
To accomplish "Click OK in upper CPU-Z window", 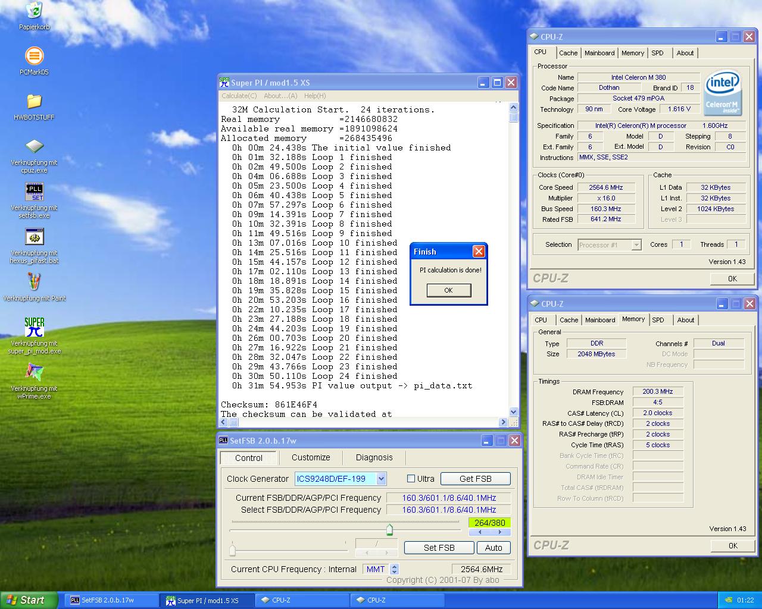I will click(x=732, y=278).
